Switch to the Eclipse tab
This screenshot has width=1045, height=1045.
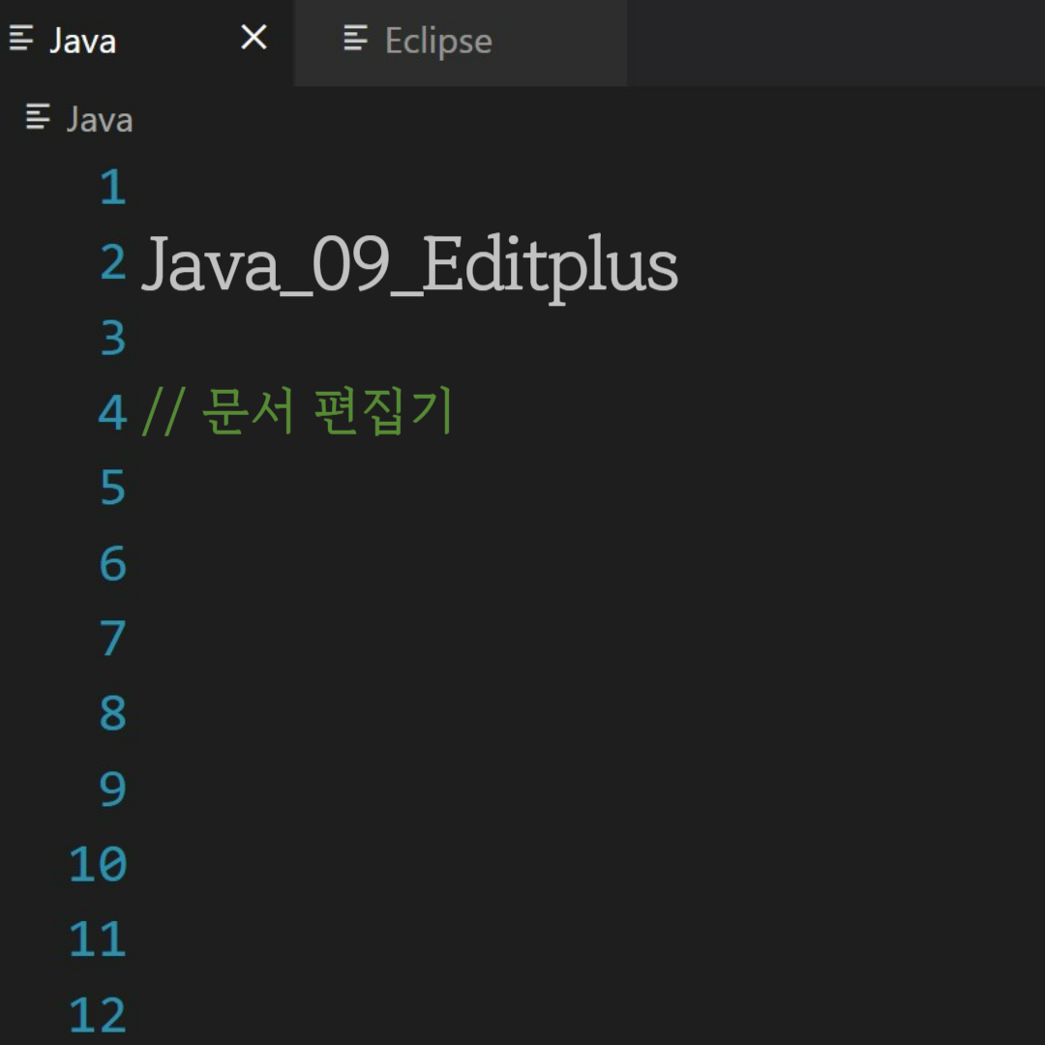(x=460, y=42)
